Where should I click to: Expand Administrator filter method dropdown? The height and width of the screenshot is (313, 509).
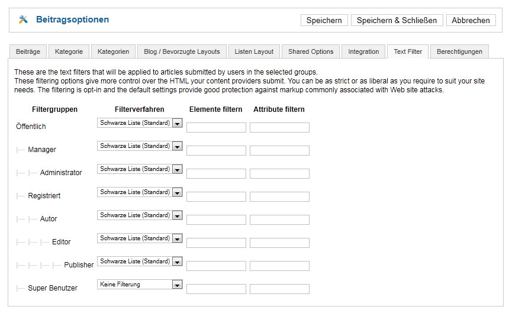[x=140, y=169]
